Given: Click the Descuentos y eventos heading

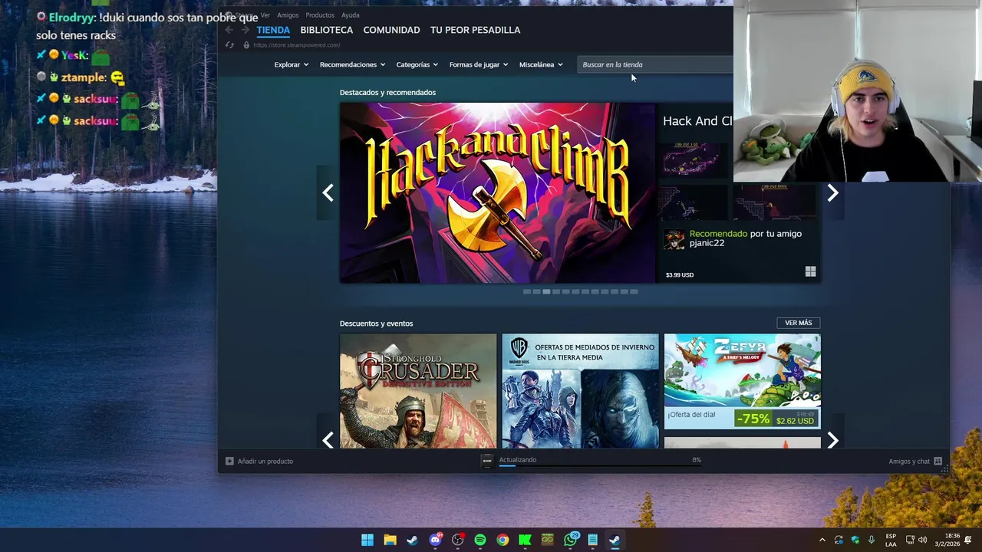Looking at the screenshot, I should coord(376,324).
